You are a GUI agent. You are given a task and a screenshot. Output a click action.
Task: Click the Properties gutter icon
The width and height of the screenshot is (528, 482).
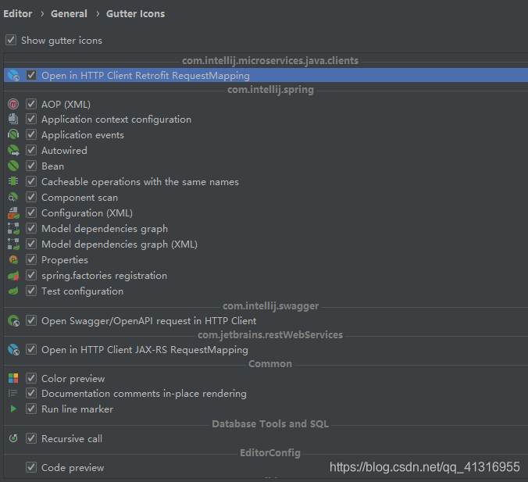pyautogui.click(x=13, y=259)
